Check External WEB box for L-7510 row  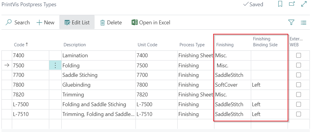pyautogui.click(x=299, y=114)
